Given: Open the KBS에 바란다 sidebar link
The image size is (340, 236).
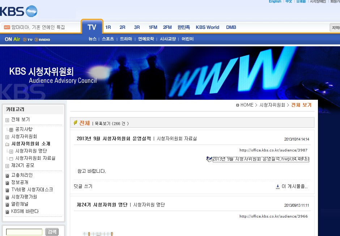Looking at the screenshot, I should tap(25, 211).
